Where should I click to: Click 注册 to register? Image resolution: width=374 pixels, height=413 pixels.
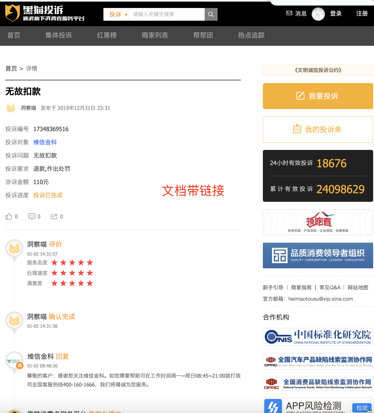point(362,14)
